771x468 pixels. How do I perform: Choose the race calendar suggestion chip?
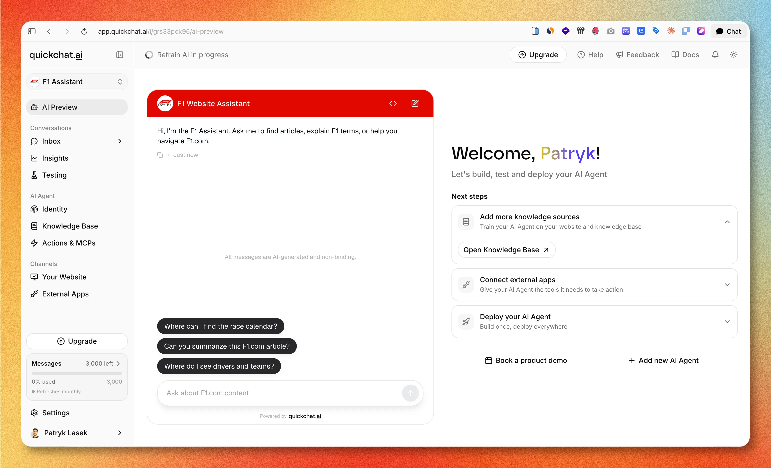coord(221,326)
